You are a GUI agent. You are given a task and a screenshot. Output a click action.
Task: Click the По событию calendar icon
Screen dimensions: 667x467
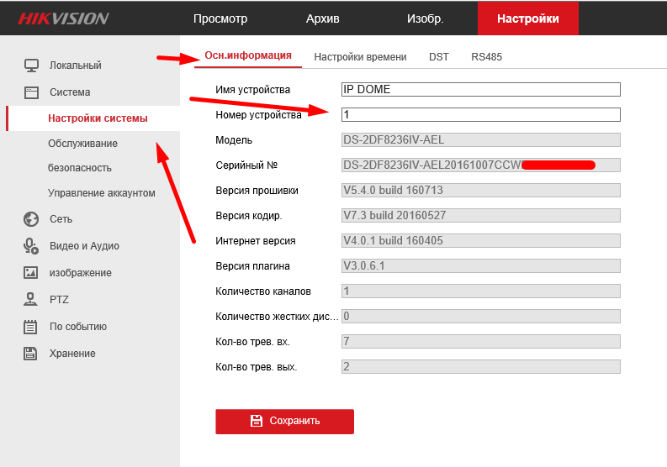[31, 327]
